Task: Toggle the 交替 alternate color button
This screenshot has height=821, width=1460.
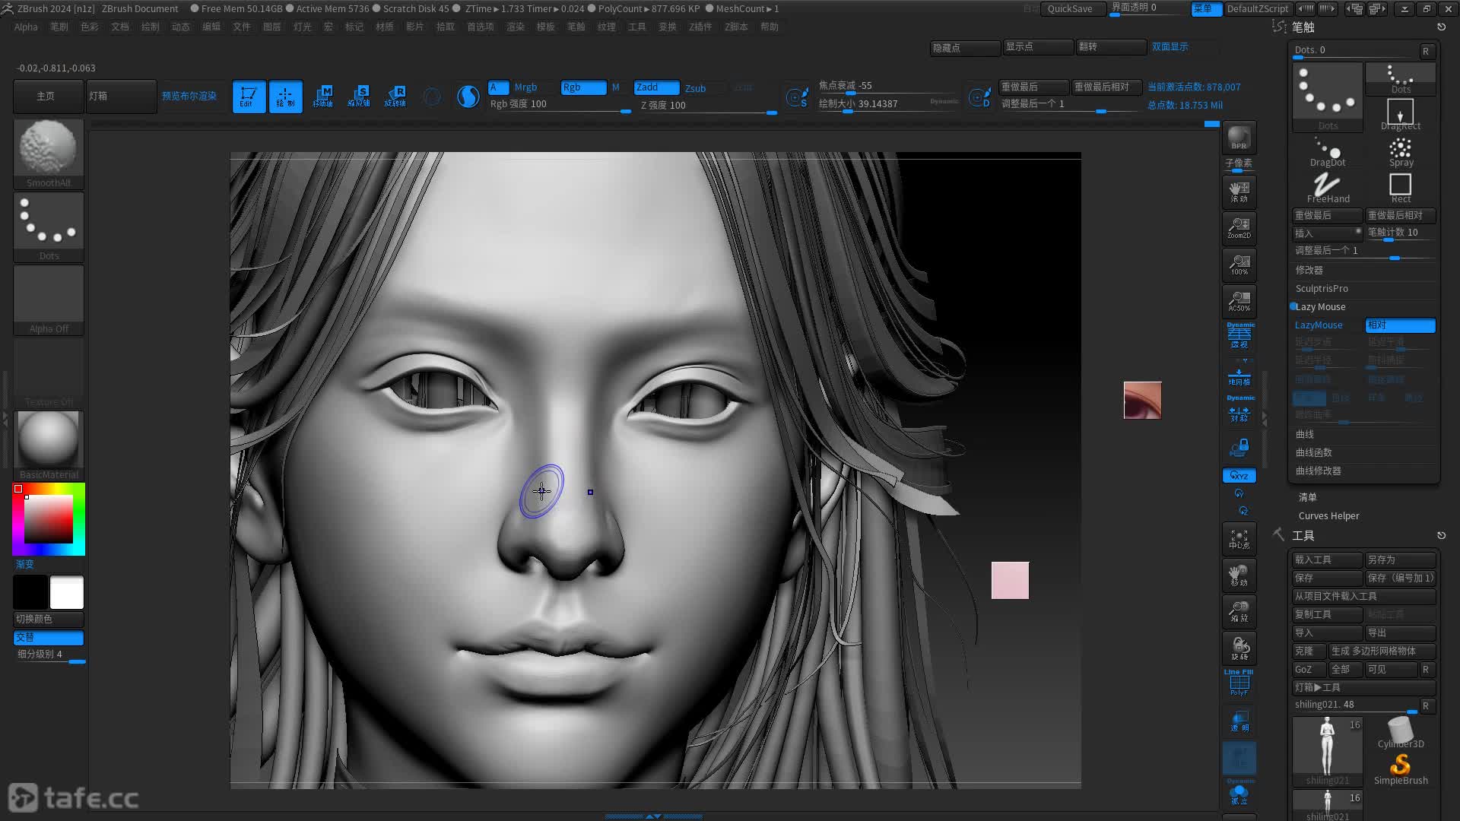Action: [49, 638]
